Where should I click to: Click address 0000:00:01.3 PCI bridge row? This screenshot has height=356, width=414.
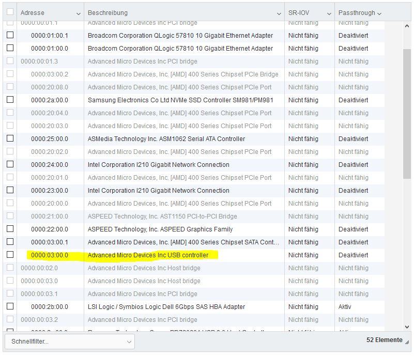pos(39,61)
